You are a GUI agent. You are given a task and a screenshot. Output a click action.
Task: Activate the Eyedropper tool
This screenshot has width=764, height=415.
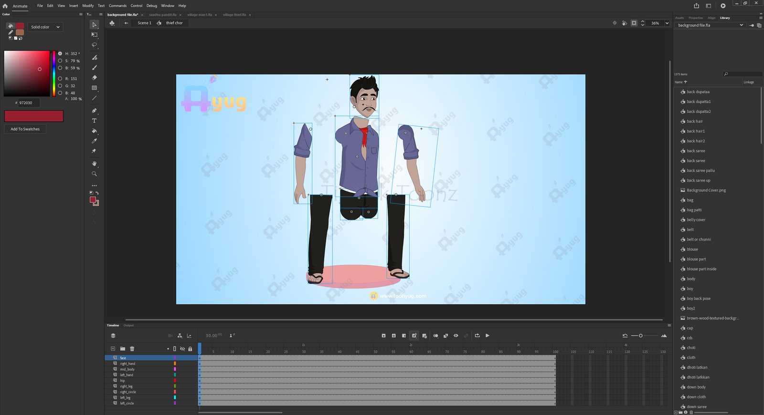[94, 141]
